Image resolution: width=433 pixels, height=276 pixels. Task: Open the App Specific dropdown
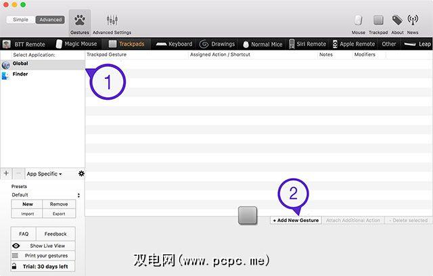pyautogui.click(x=44, y=174)
